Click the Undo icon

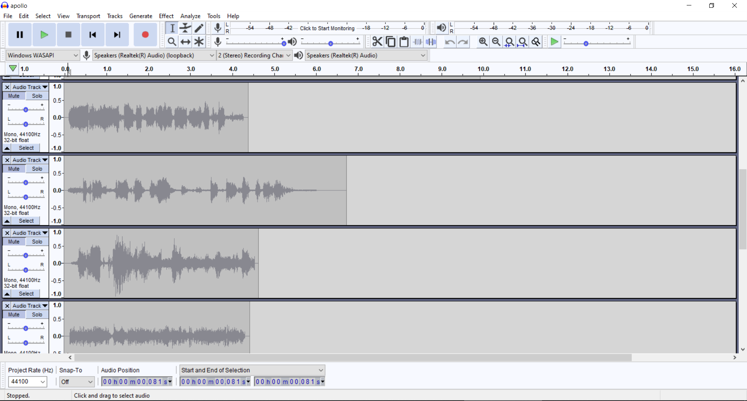point(450,42)
